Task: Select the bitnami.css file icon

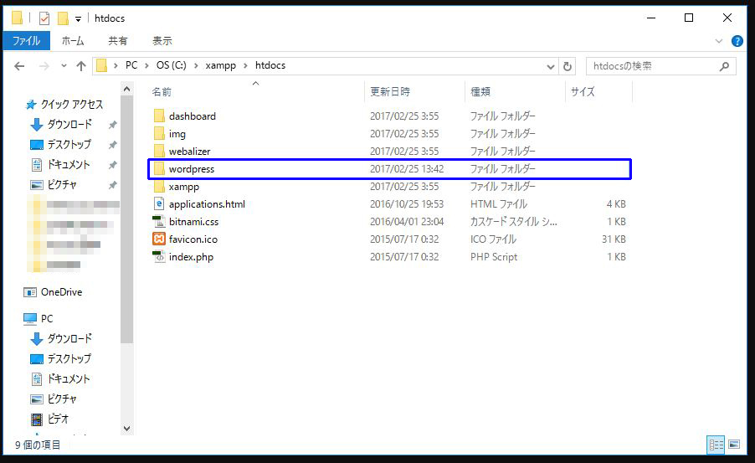Action: 159,222
